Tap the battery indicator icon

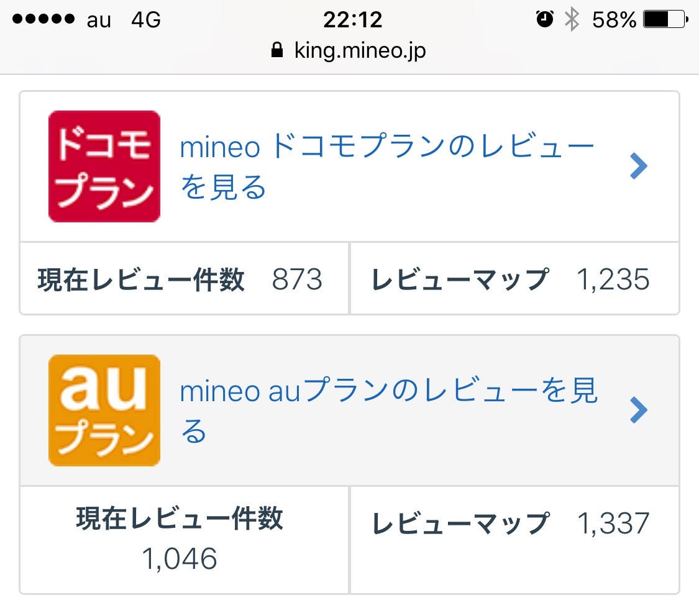pyautogui.click(x=665, y=20)
